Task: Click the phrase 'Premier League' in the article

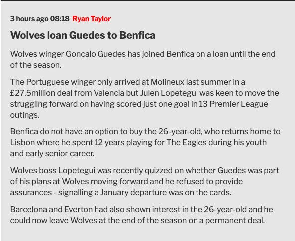Action: [x=239, y=104]
